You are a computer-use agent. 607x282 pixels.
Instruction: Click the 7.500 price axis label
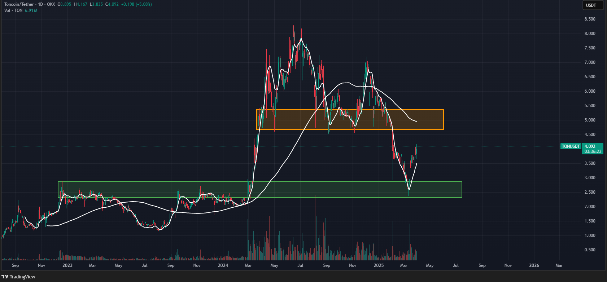tap(590, 48)
